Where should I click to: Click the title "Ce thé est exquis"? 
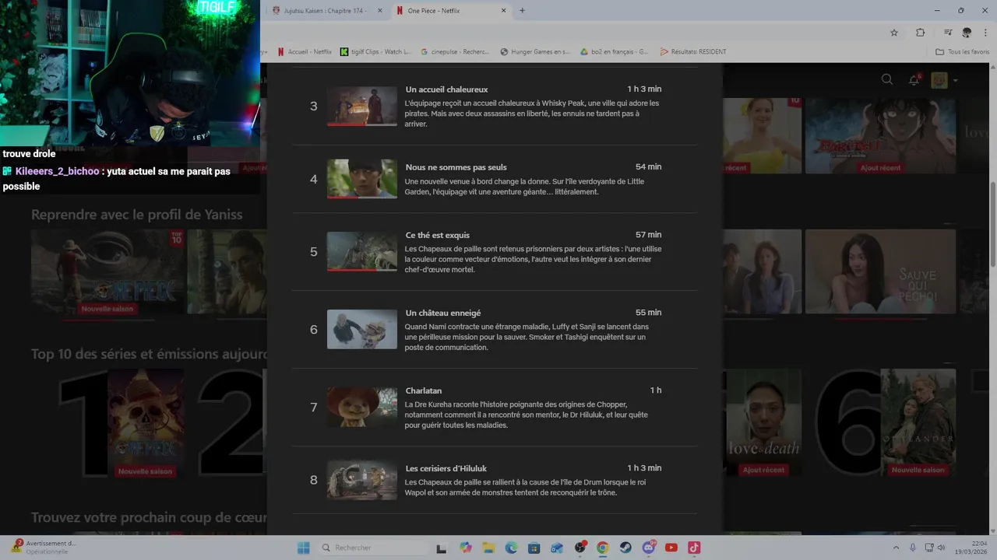pos(437,235)
